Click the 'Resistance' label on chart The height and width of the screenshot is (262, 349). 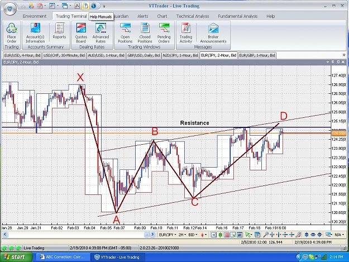194,123
